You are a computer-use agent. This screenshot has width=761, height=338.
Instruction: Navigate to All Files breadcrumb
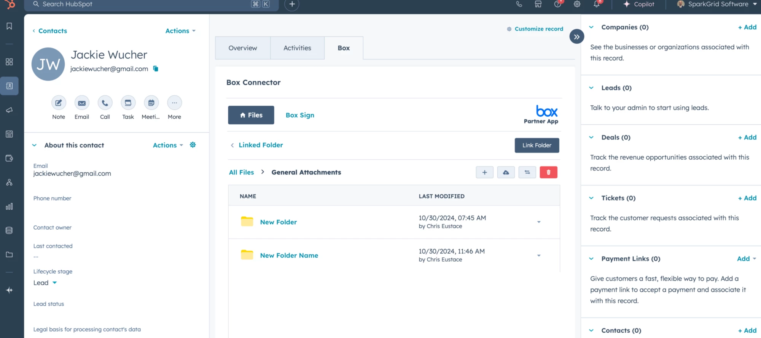click(241, 172)
